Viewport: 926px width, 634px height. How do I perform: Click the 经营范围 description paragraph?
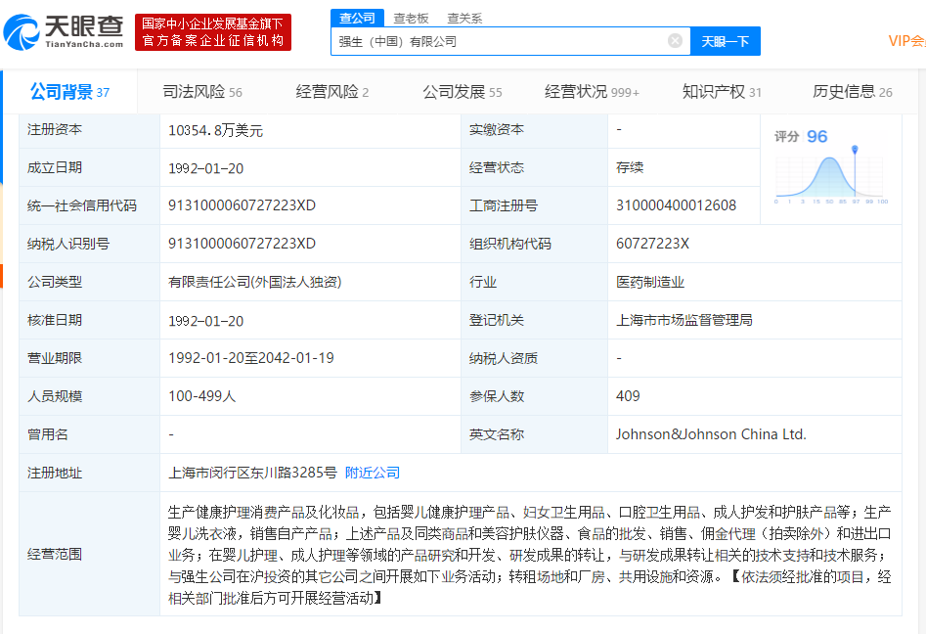(530, 555)
